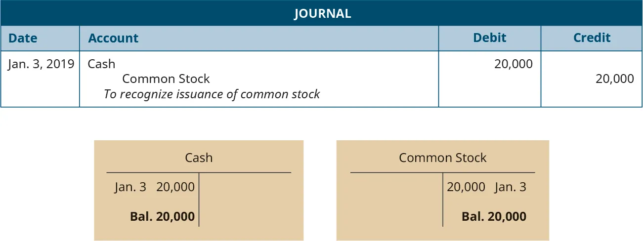Select the italic issuance of common stock description

(212, 94)
